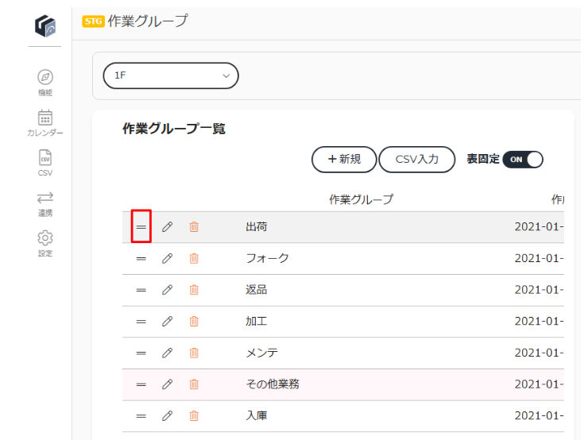
Task: Click the date in 出荷 row
Action: click(539, 226)
